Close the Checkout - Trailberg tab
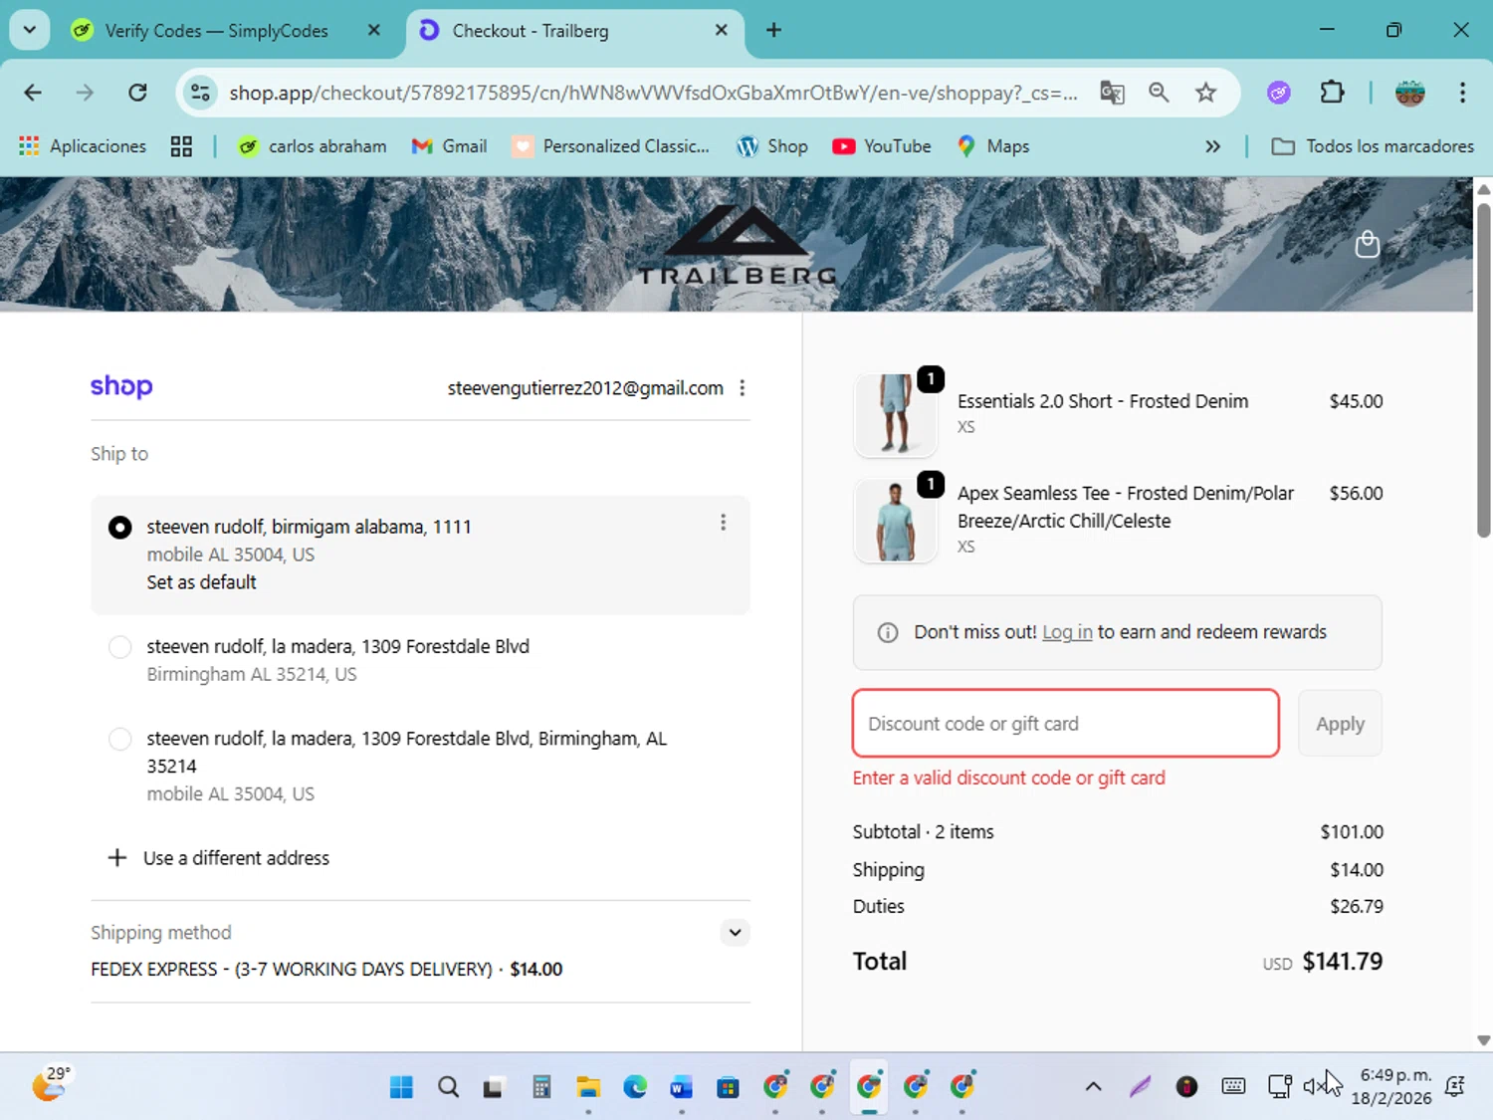The image size is (1493, 1120). (722, 30)
